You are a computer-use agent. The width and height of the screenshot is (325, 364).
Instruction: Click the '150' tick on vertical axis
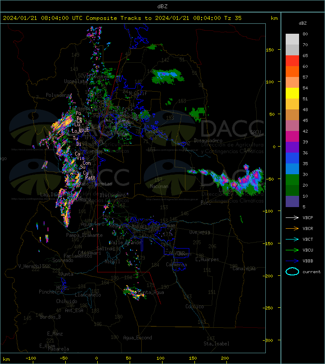tap(270, 50)
